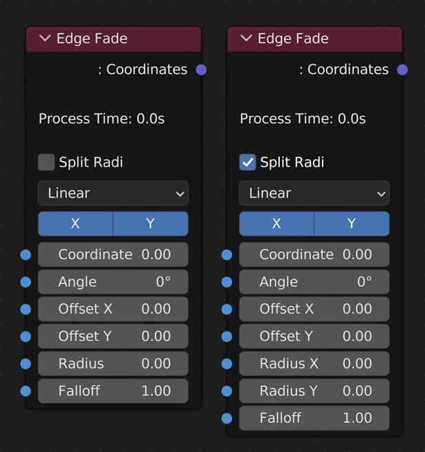The height and width of the screenshot is (452, 425).
Task: Collapse the left Edge Fade node
Action: (46, 39)
